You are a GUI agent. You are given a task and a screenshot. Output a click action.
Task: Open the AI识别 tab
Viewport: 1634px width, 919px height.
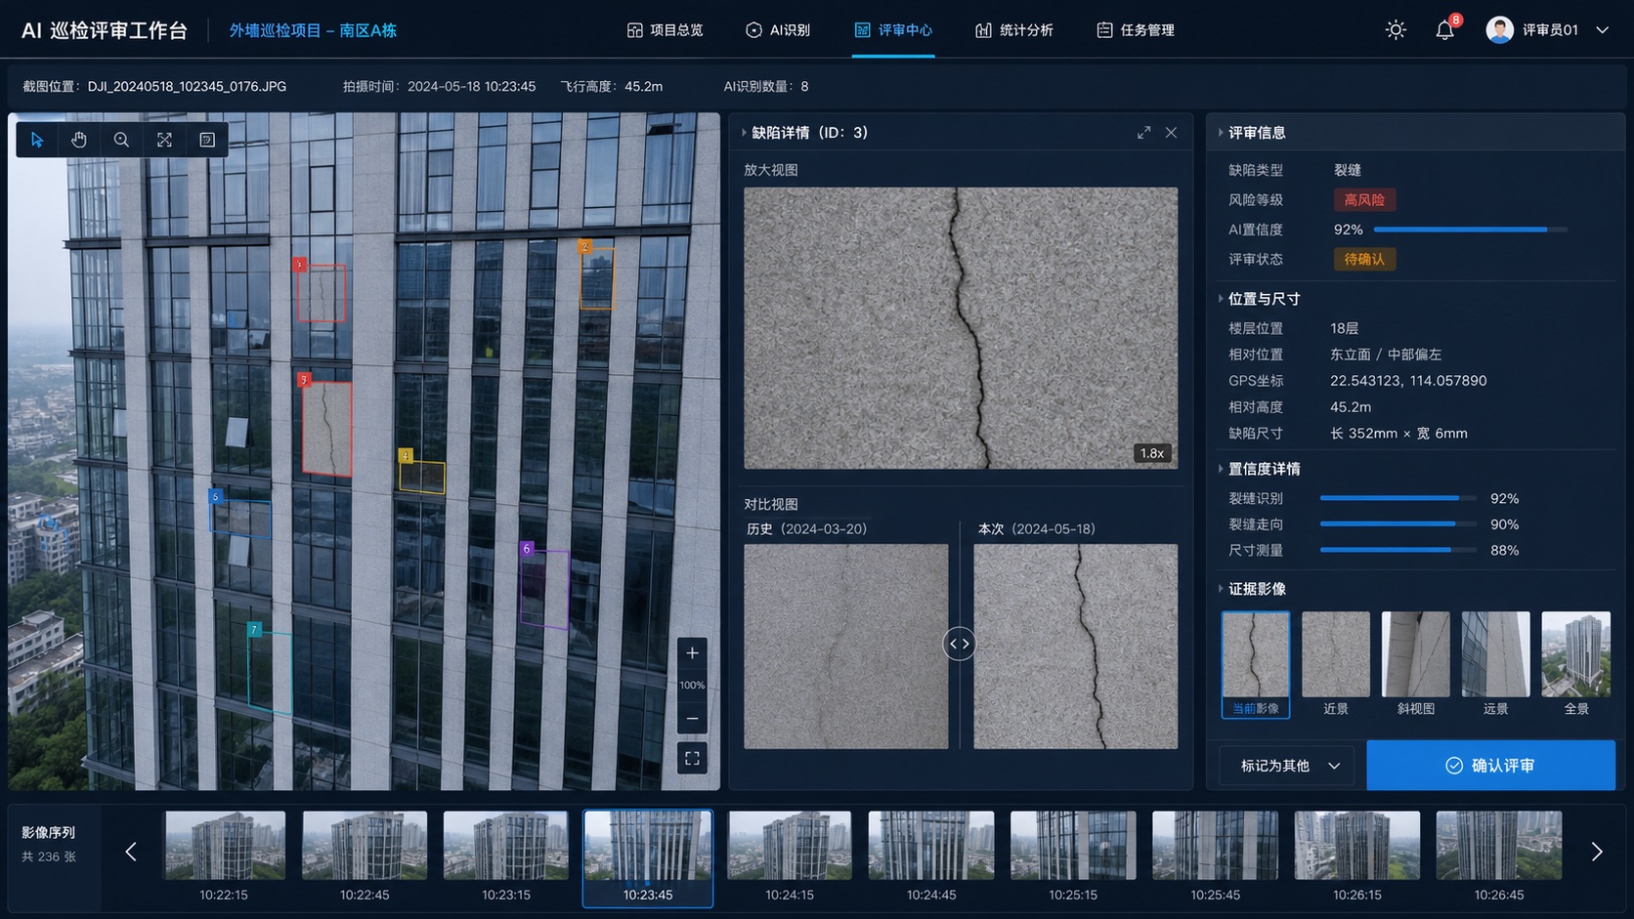click(778, 30)
